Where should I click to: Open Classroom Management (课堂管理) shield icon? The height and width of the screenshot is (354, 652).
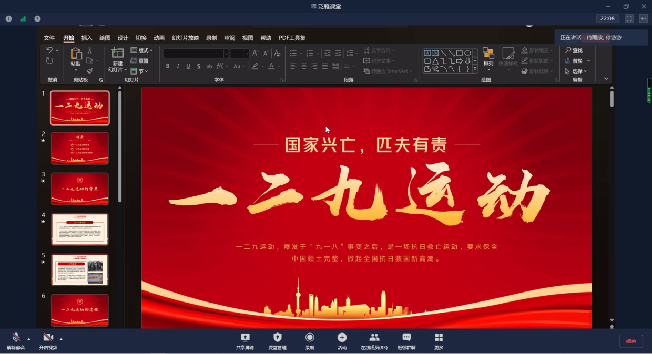click(278, 338)
